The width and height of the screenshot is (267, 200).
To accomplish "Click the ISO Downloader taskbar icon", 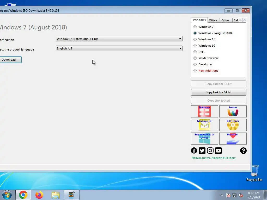I will click(x=71, y=195).
